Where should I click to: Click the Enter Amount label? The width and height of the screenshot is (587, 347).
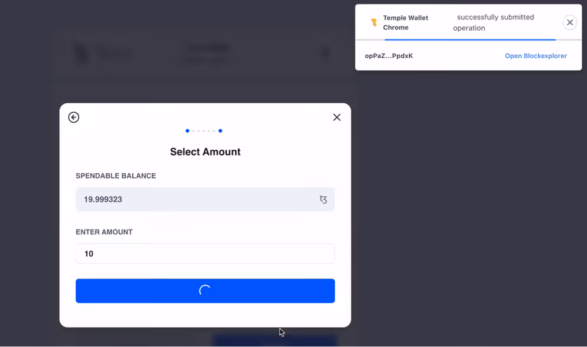(104, 232)
